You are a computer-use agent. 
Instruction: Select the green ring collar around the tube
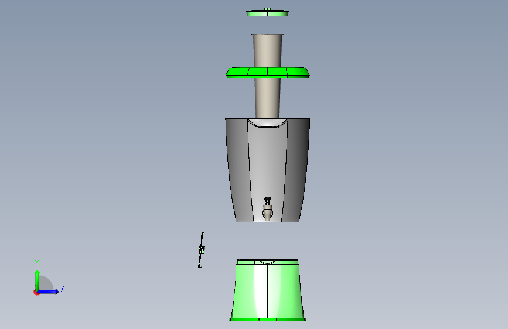click(268, 73)
